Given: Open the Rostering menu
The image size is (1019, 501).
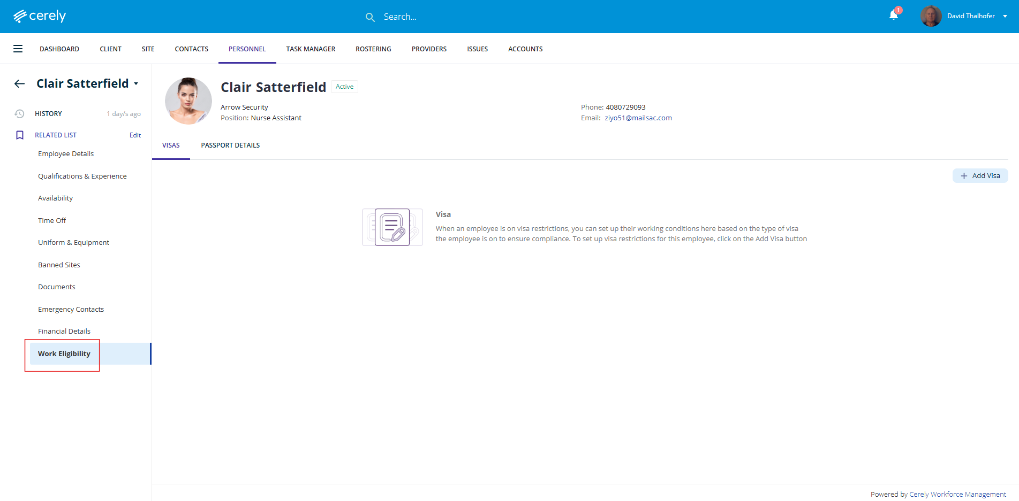Looking at the screenshot, I should 373,49.
